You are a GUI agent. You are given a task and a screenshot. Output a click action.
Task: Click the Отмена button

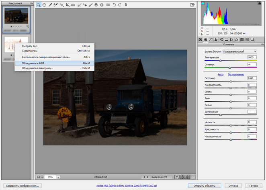233,186
